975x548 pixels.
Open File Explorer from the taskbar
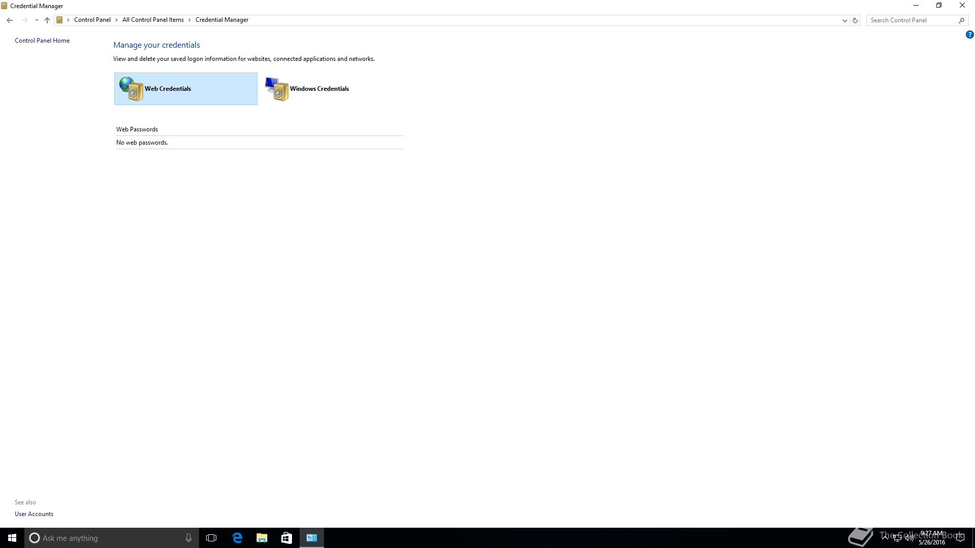tap(262, 538)
